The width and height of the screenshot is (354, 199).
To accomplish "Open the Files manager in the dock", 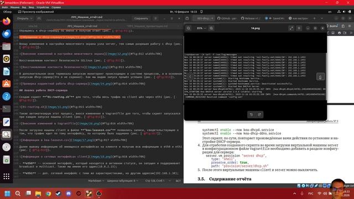I will [x=6, y=46].
